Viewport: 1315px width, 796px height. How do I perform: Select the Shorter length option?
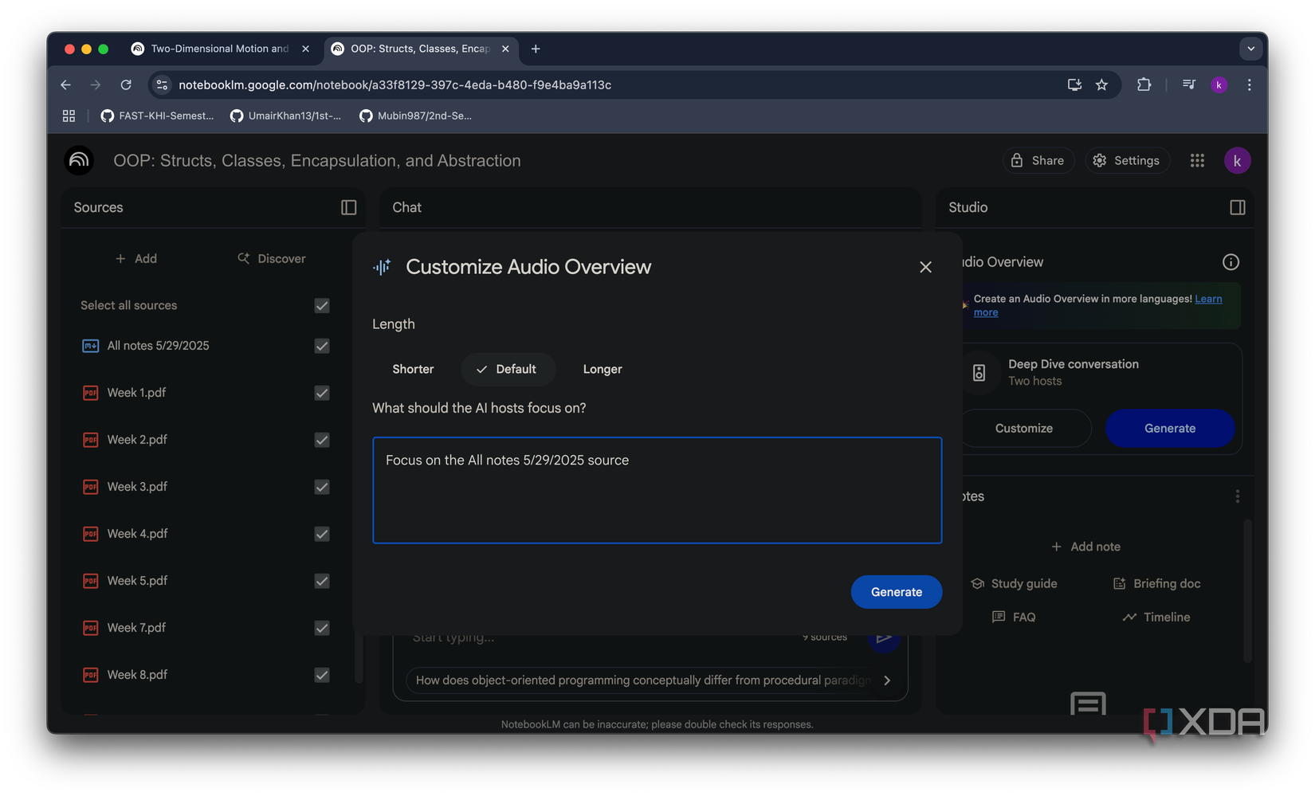413,369
